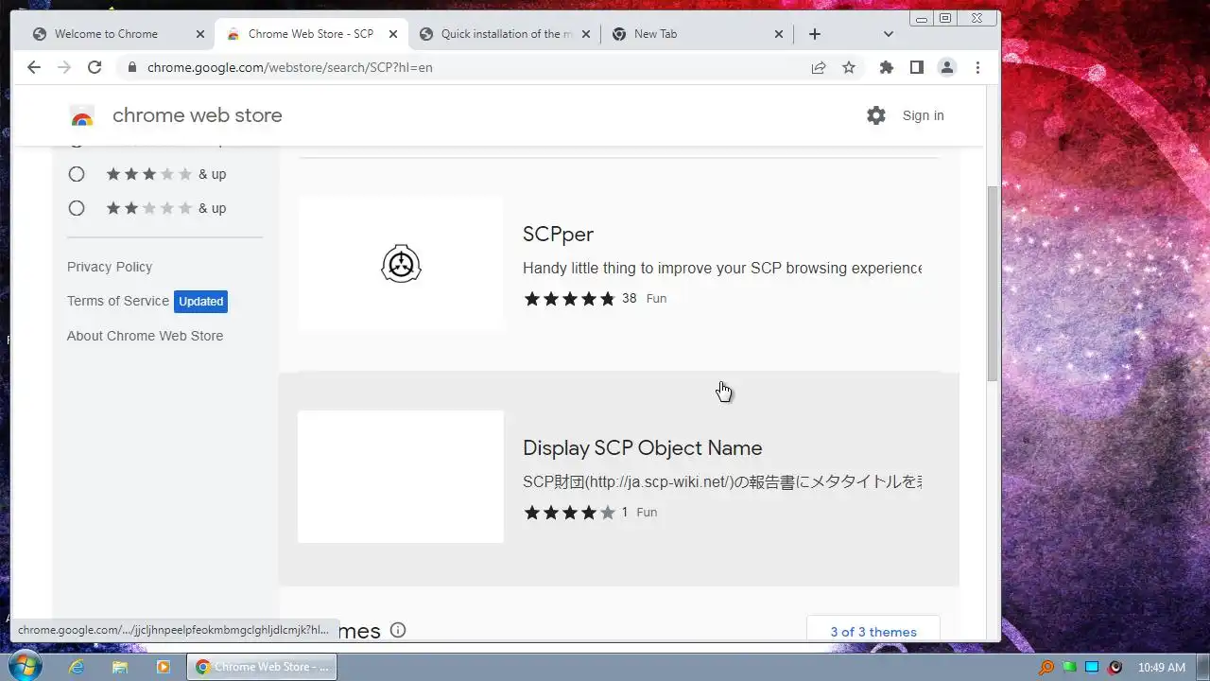1210x681 pixels.
Task: Bookmark this tab with star icon
Action: 849,67
